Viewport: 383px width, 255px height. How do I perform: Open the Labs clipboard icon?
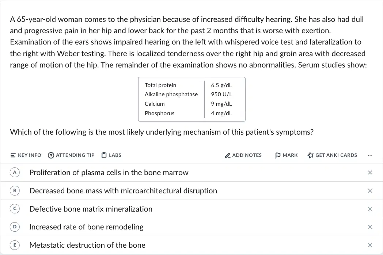click(x=104, y=155)
